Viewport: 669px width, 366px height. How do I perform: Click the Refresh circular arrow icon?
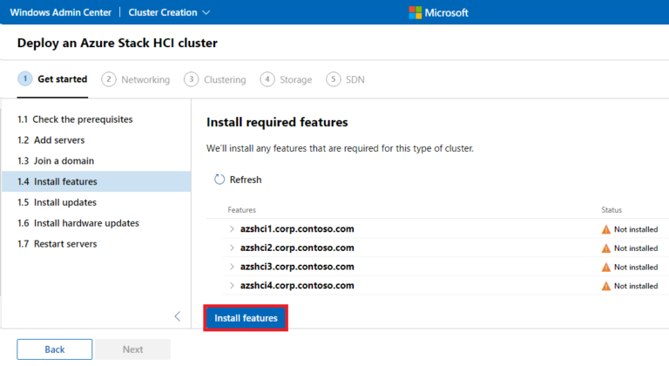(x=219, y=180)
